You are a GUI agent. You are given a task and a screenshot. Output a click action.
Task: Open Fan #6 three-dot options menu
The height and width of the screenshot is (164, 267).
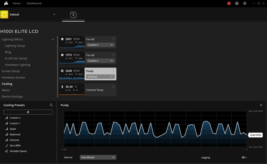pyautogui.click(x=113, y=55)
